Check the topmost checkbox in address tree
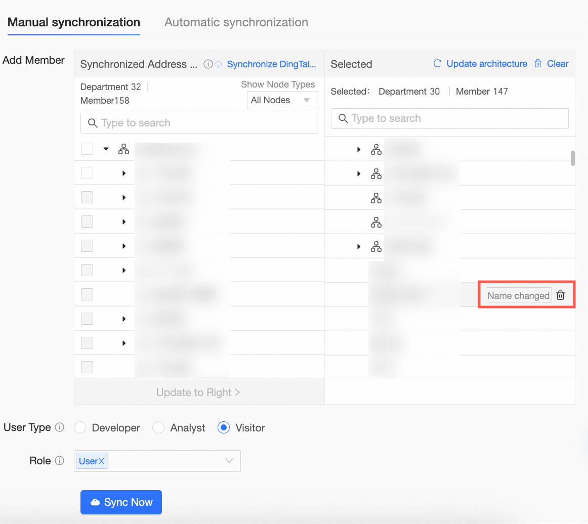 pyautogui.click(x=87, y=149)
